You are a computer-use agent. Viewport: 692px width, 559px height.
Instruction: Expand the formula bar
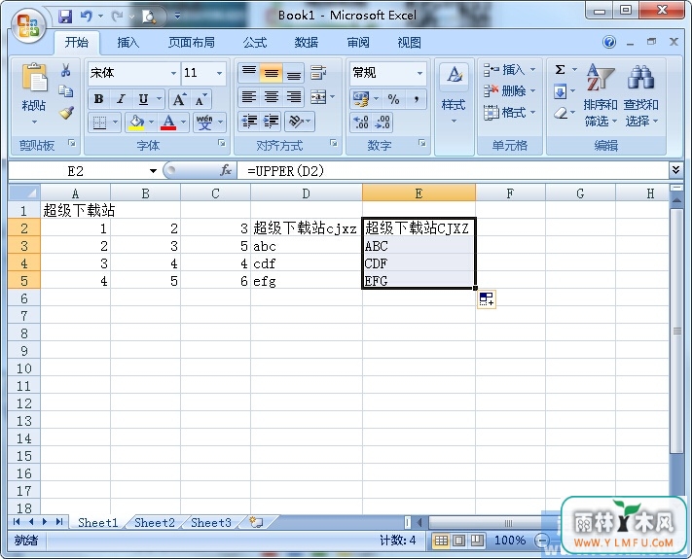click(x=675, y=169)
